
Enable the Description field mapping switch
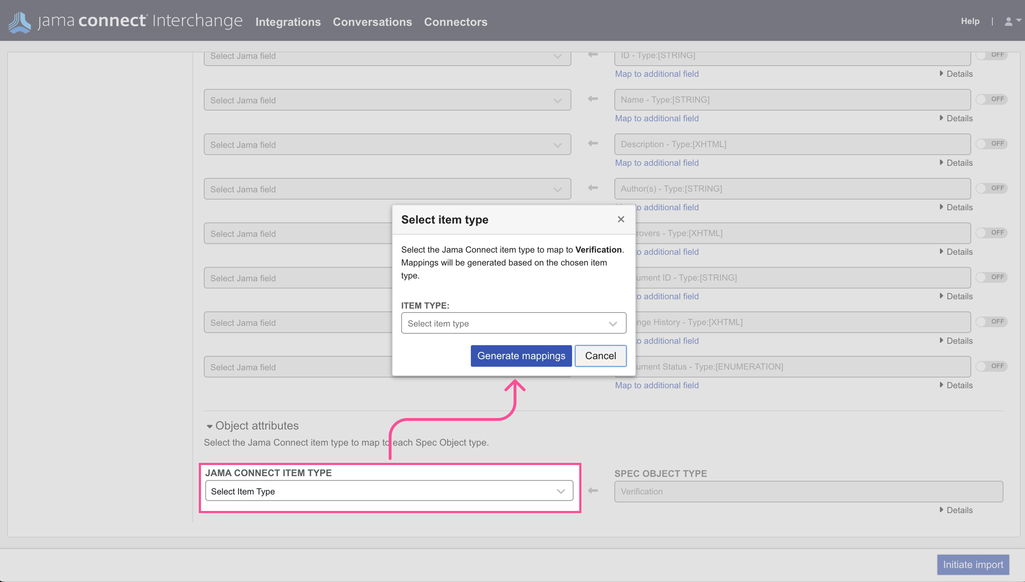[x=991, y=144]
